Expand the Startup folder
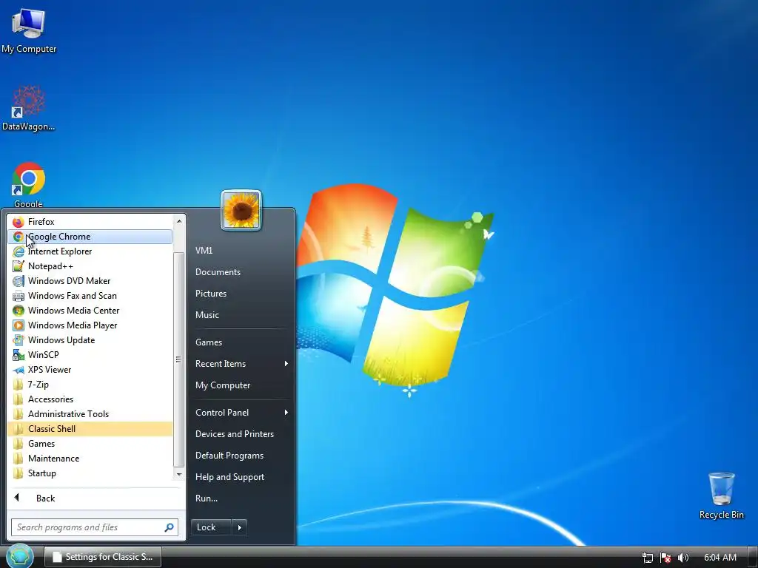The width and height of the screenshot is (758, 568). pos(90,473)
